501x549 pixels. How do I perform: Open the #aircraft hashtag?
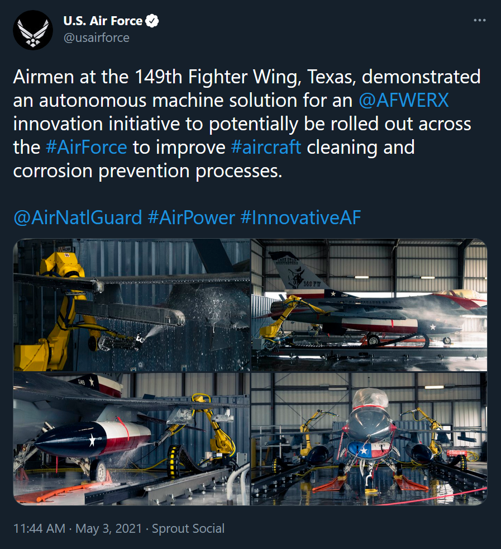266,148
